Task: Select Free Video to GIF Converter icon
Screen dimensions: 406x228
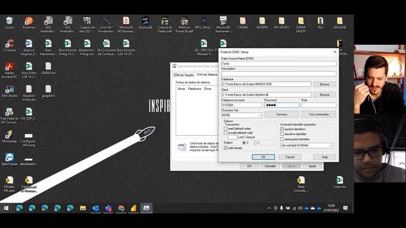Action: coord(10,115)
